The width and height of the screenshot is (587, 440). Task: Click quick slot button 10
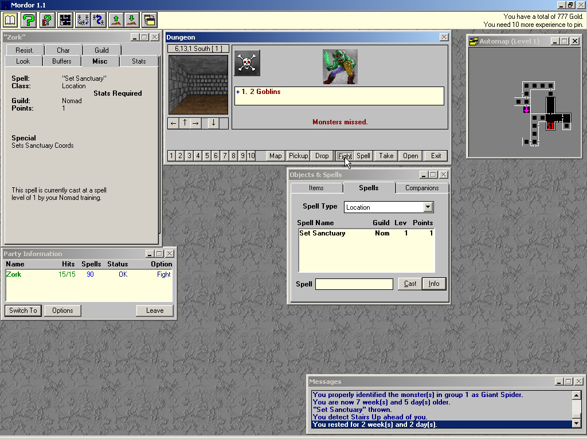(251, 156)
